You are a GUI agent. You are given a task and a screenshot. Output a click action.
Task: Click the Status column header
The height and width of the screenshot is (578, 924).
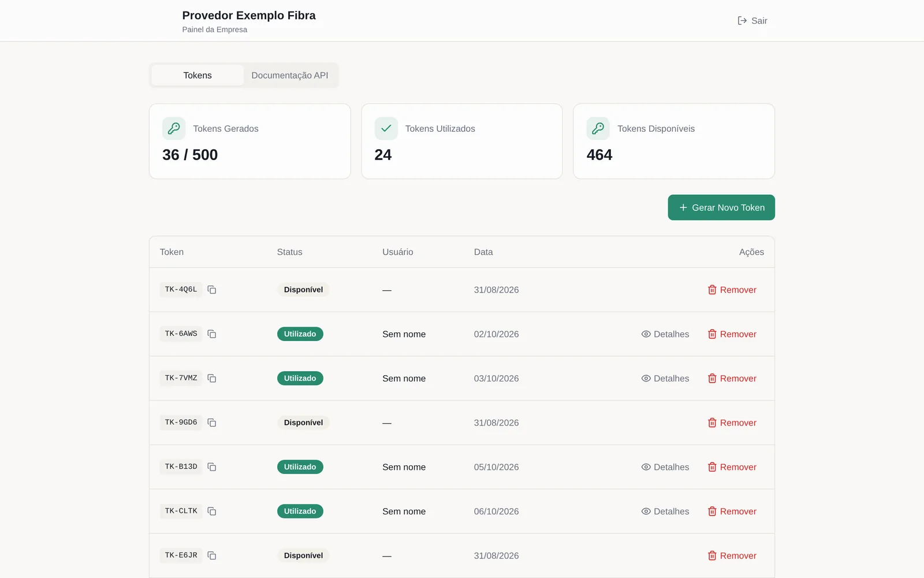coord(290,252)
